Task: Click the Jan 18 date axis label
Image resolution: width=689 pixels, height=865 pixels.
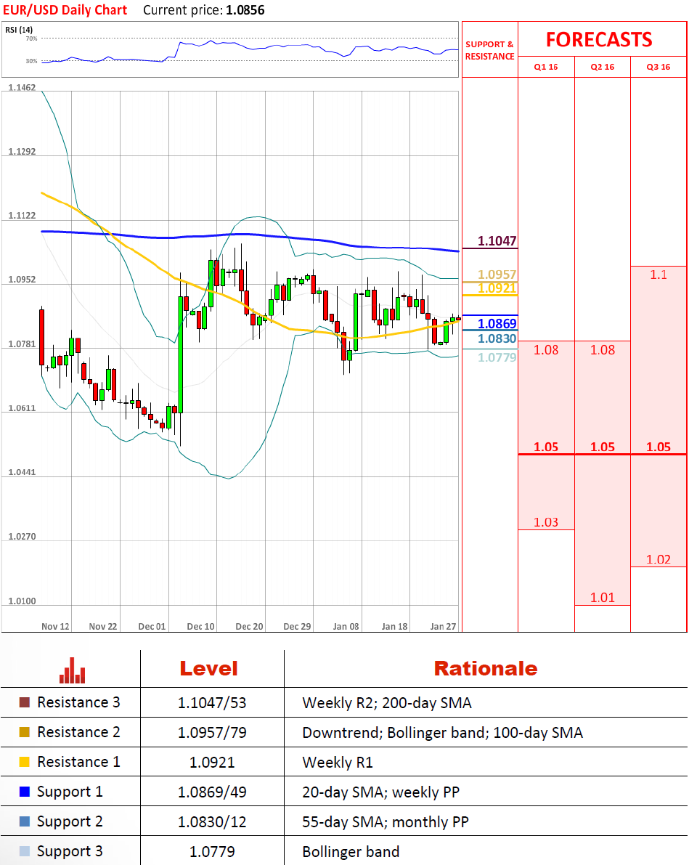Action: pos(394,626)
